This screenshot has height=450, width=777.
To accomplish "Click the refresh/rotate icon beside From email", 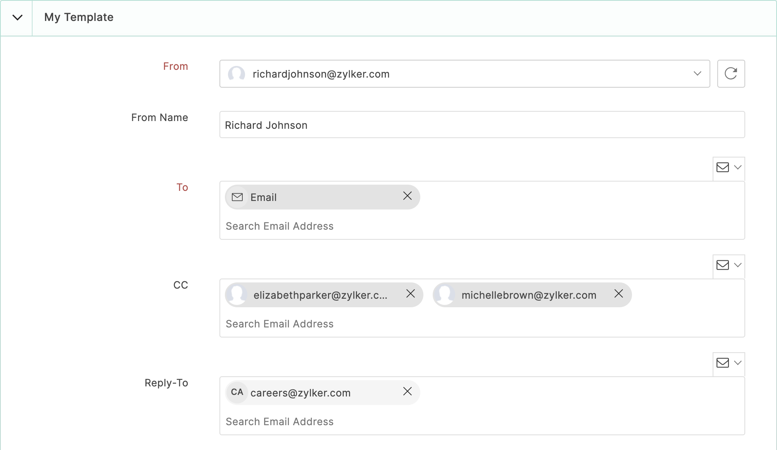I will coord(730,74).
